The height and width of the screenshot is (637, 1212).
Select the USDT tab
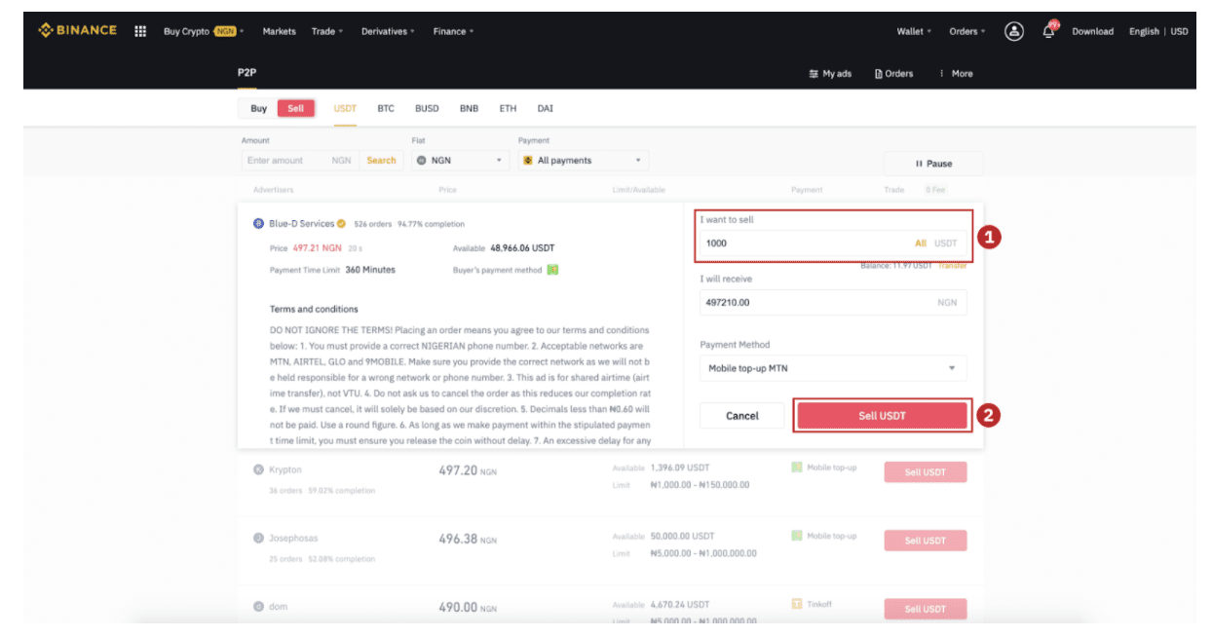coord(345,108)
